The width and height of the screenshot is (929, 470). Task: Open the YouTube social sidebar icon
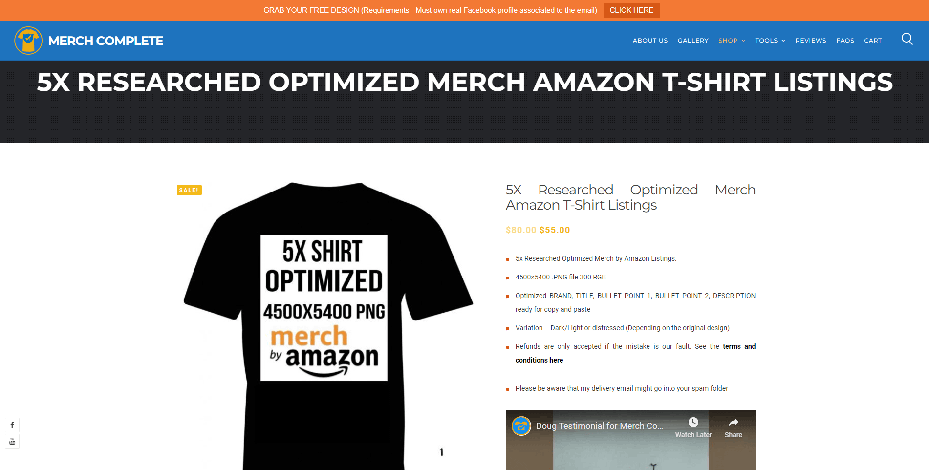(12, 442)
